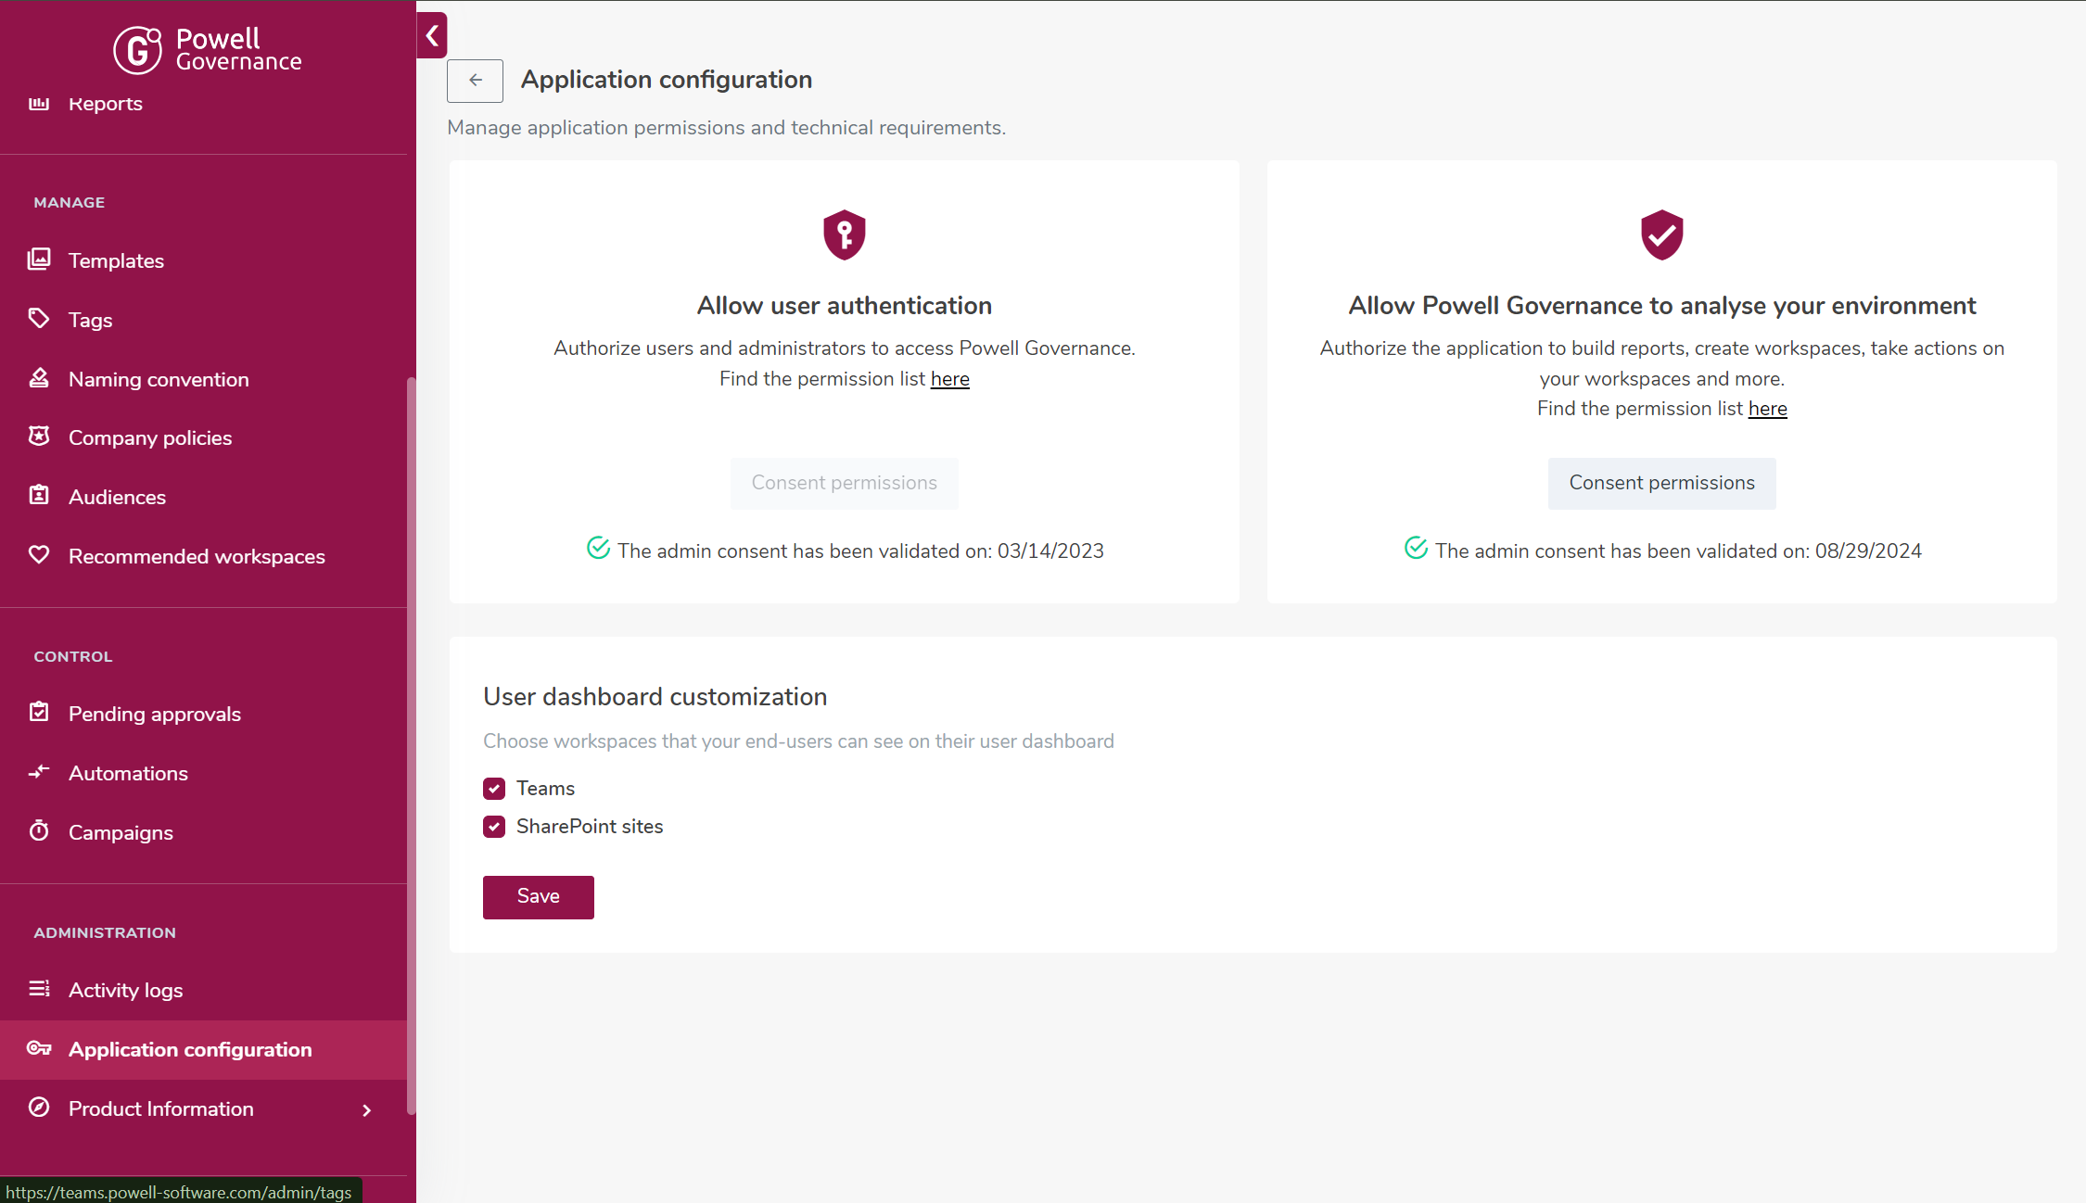Click the Powell Governance logo
The width and height of the screenshot is (2086, 1203).
point(208,49)
